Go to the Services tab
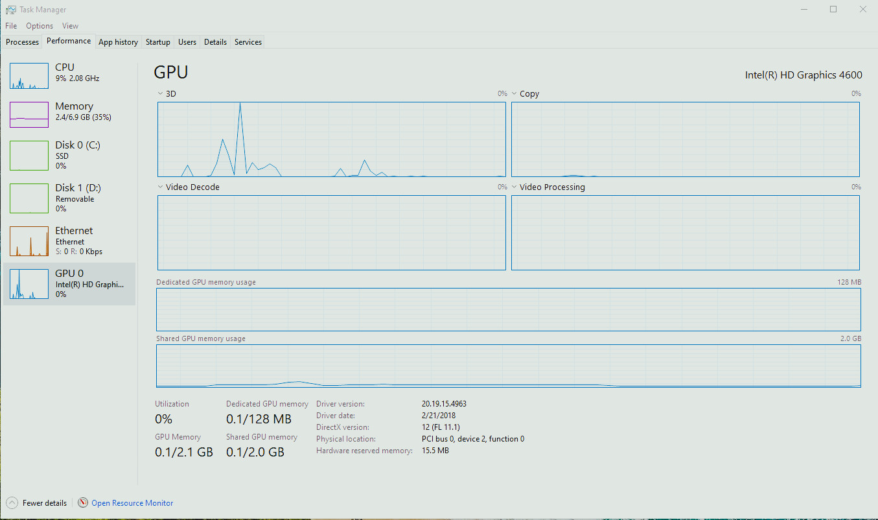The width and height of the screenshot is (878, 520). 248,42
